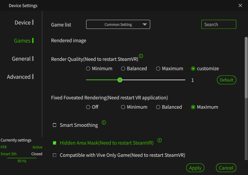Click the Search input field
This screenshot has width=248, height=175.
pos(218,24)
